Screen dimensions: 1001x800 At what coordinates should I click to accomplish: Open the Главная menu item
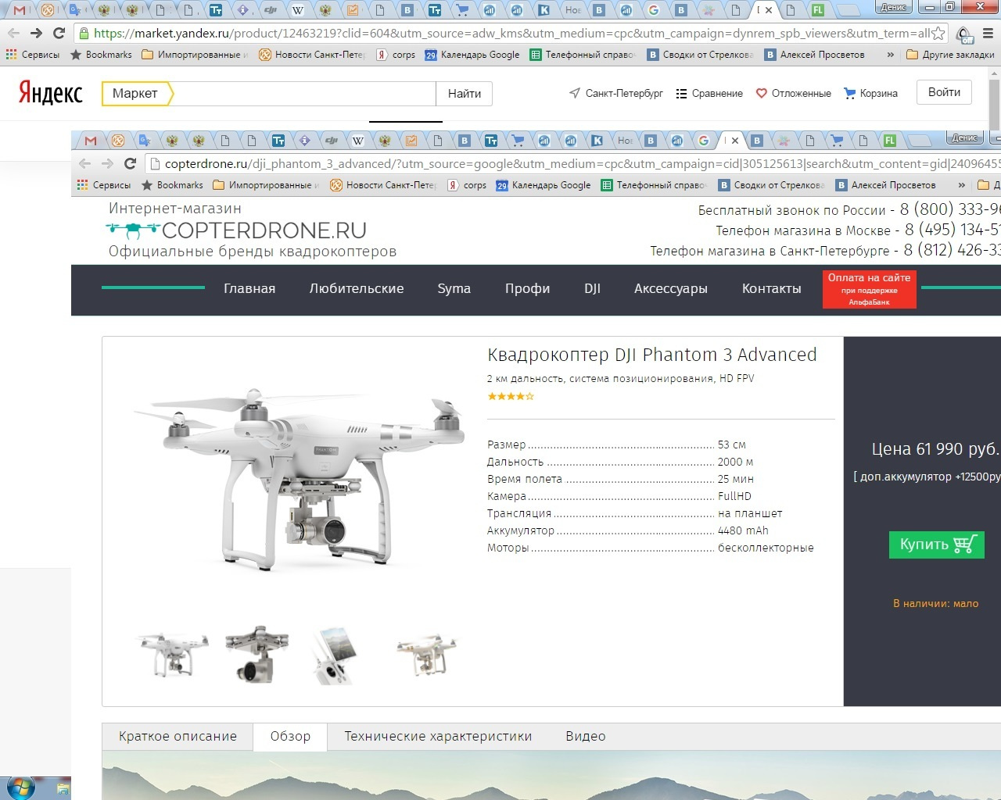[249, 288]
